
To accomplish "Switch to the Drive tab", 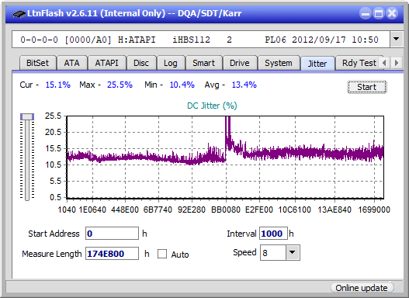I will [240, 63].
